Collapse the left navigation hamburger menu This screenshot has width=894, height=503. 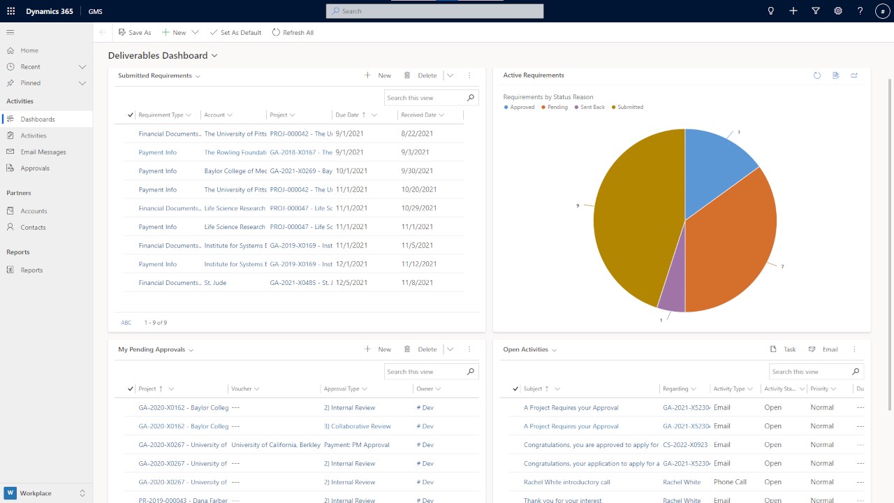pyautogui.click(x=10, y=32)
